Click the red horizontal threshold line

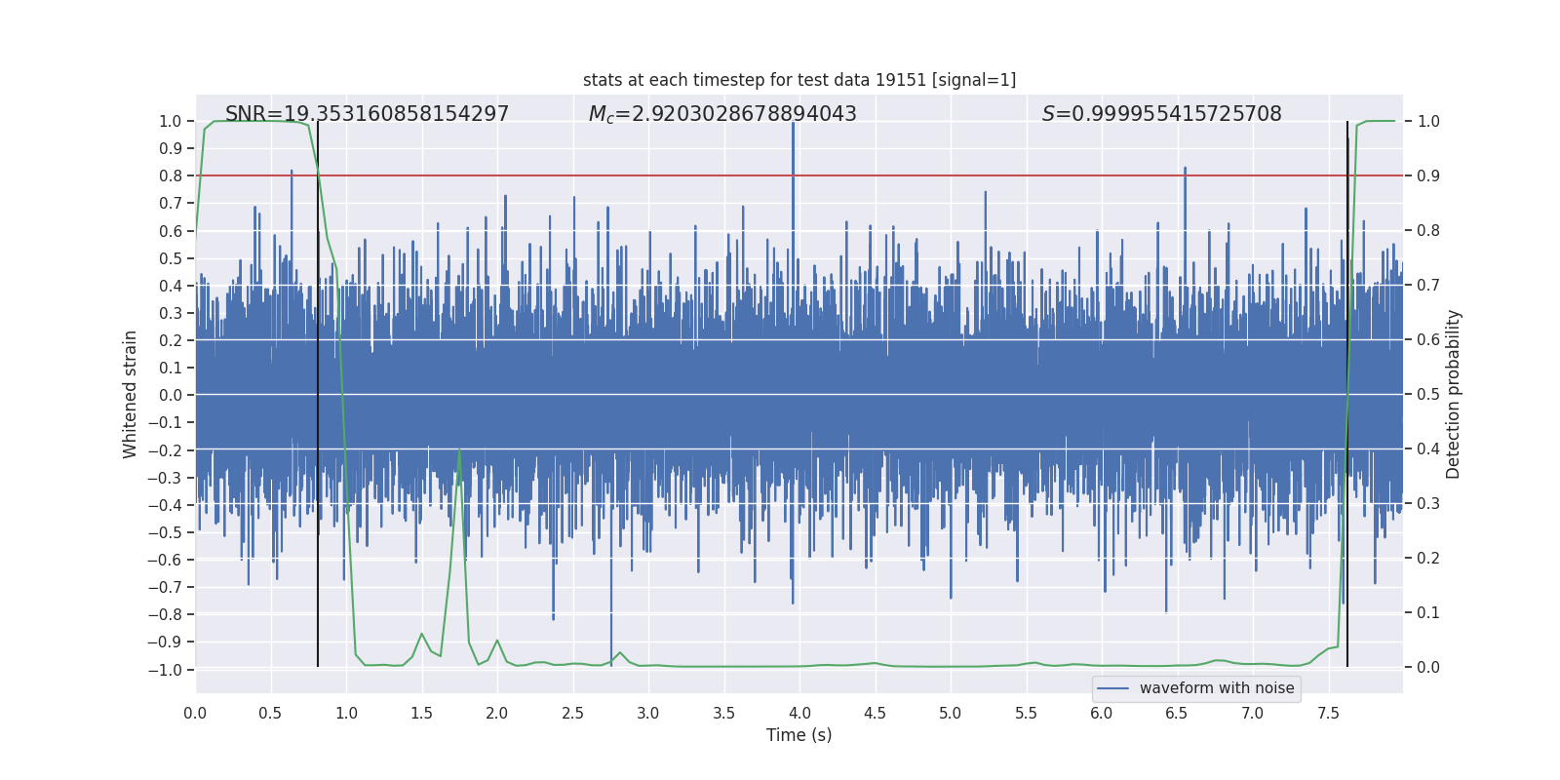point(799,175)
